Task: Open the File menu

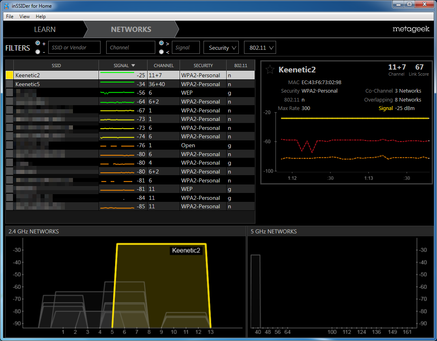Action: [x=10, y=17]
